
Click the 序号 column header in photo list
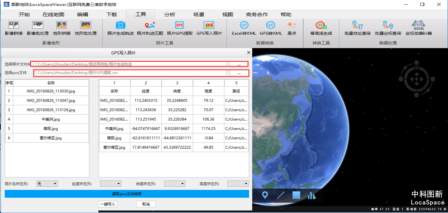point(9,83)
